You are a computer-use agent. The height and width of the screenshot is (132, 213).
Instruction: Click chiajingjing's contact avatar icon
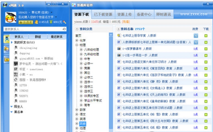[x=16, y=48]
